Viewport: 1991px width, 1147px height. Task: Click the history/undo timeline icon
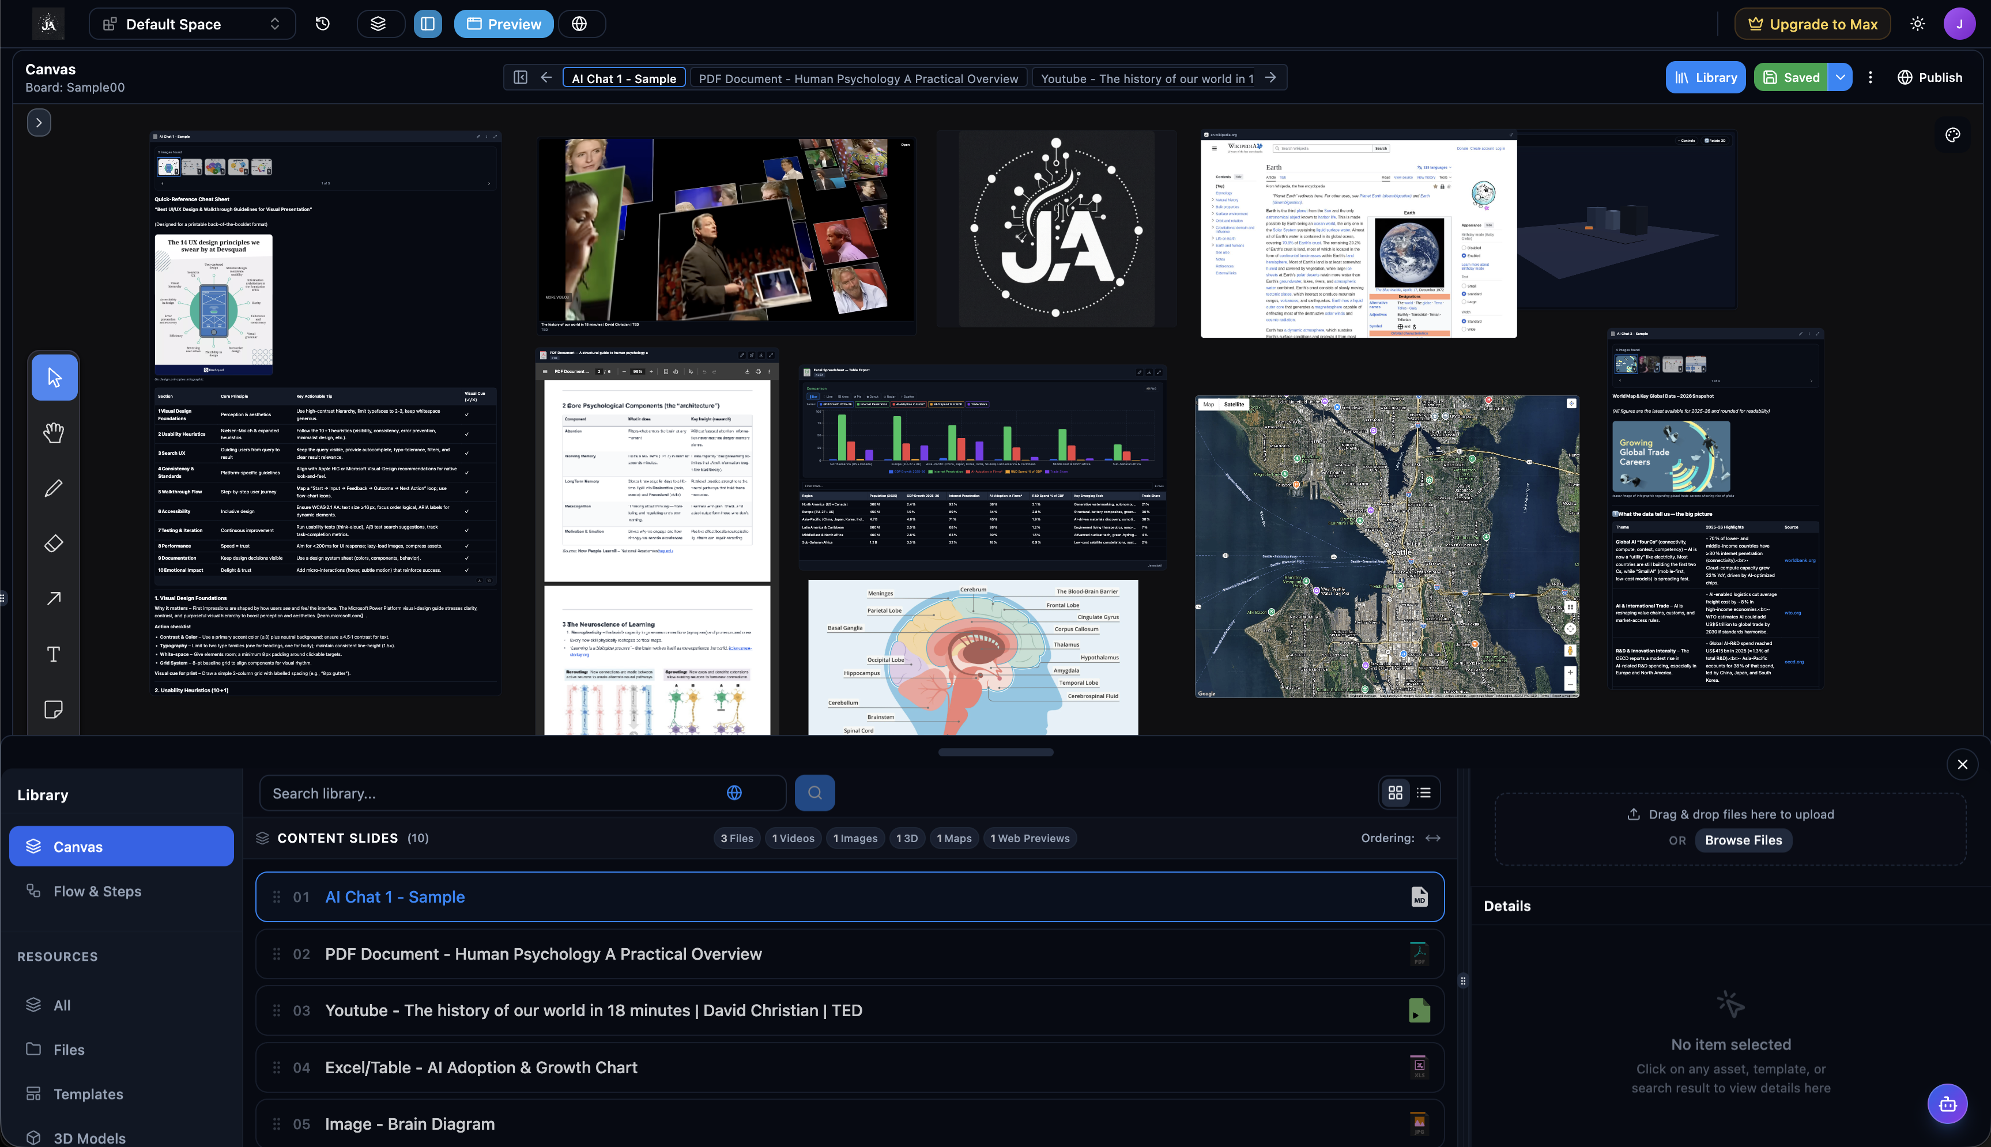[x=321, y=24]
